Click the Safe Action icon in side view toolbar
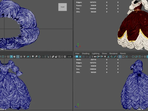The width and height of the screenshot is (148, 111). click(136, 57)
